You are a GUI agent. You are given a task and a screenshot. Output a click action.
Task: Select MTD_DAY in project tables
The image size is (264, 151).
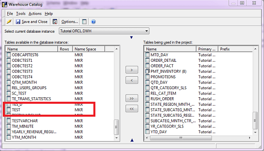click(x=159, y=55)
